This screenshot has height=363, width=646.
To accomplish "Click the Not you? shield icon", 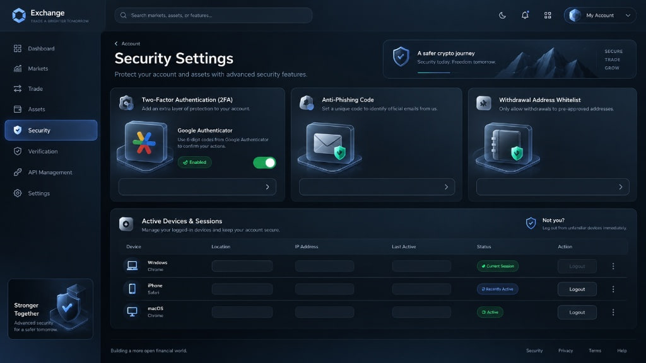I will 531,223.
